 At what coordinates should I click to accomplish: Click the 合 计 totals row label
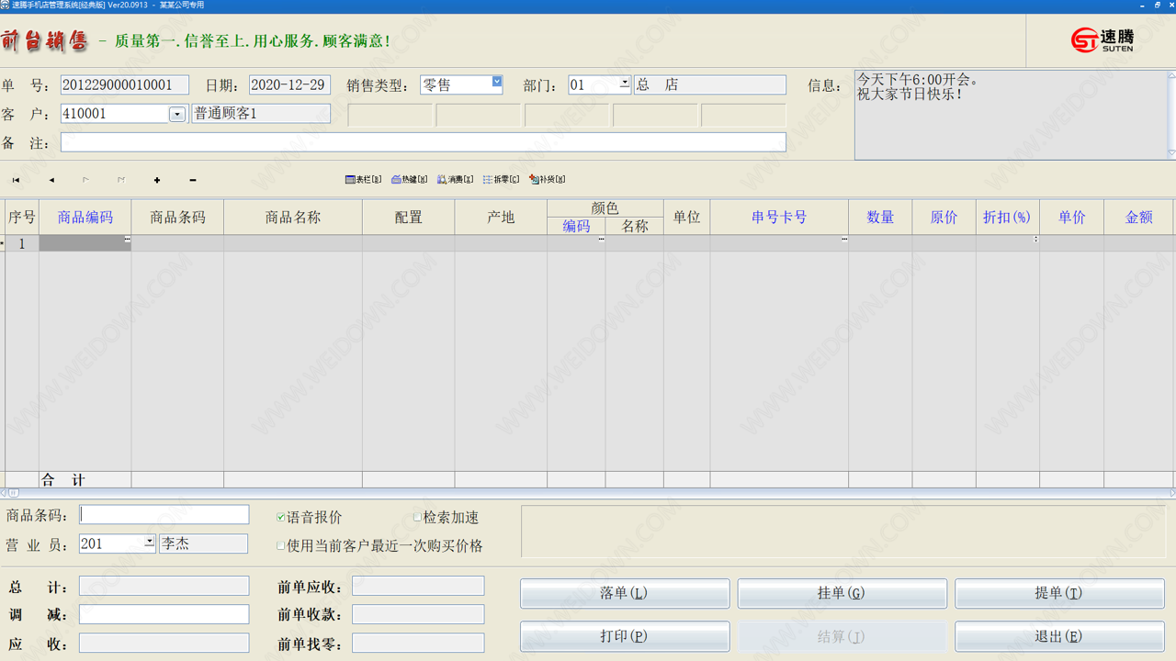pos(64,480)
